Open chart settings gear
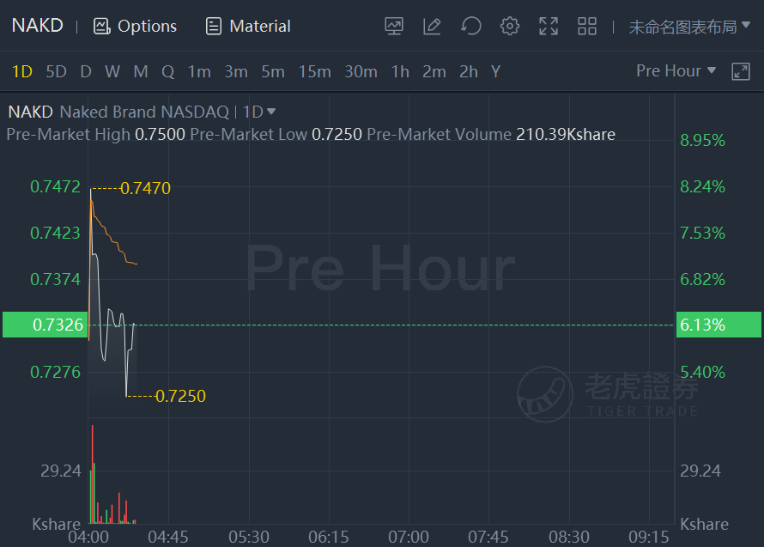Viewport: 764px width, 547px height. pos(510,26)
